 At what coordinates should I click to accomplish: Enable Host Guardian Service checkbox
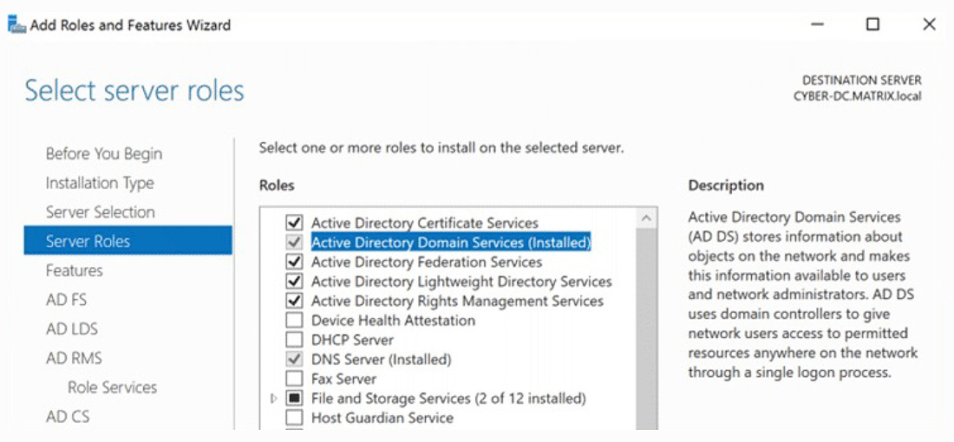295,418
